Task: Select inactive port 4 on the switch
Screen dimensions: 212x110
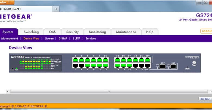Action: tap(81, 66)
